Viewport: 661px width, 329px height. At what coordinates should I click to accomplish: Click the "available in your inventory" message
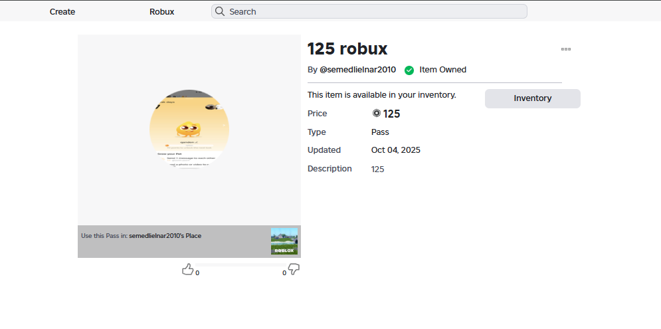click(x=381, y=95)
